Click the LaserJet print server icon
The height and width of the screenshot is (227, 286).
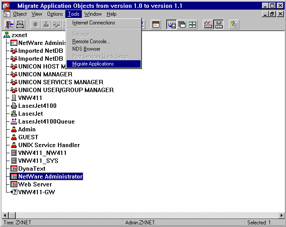[14, 113]
